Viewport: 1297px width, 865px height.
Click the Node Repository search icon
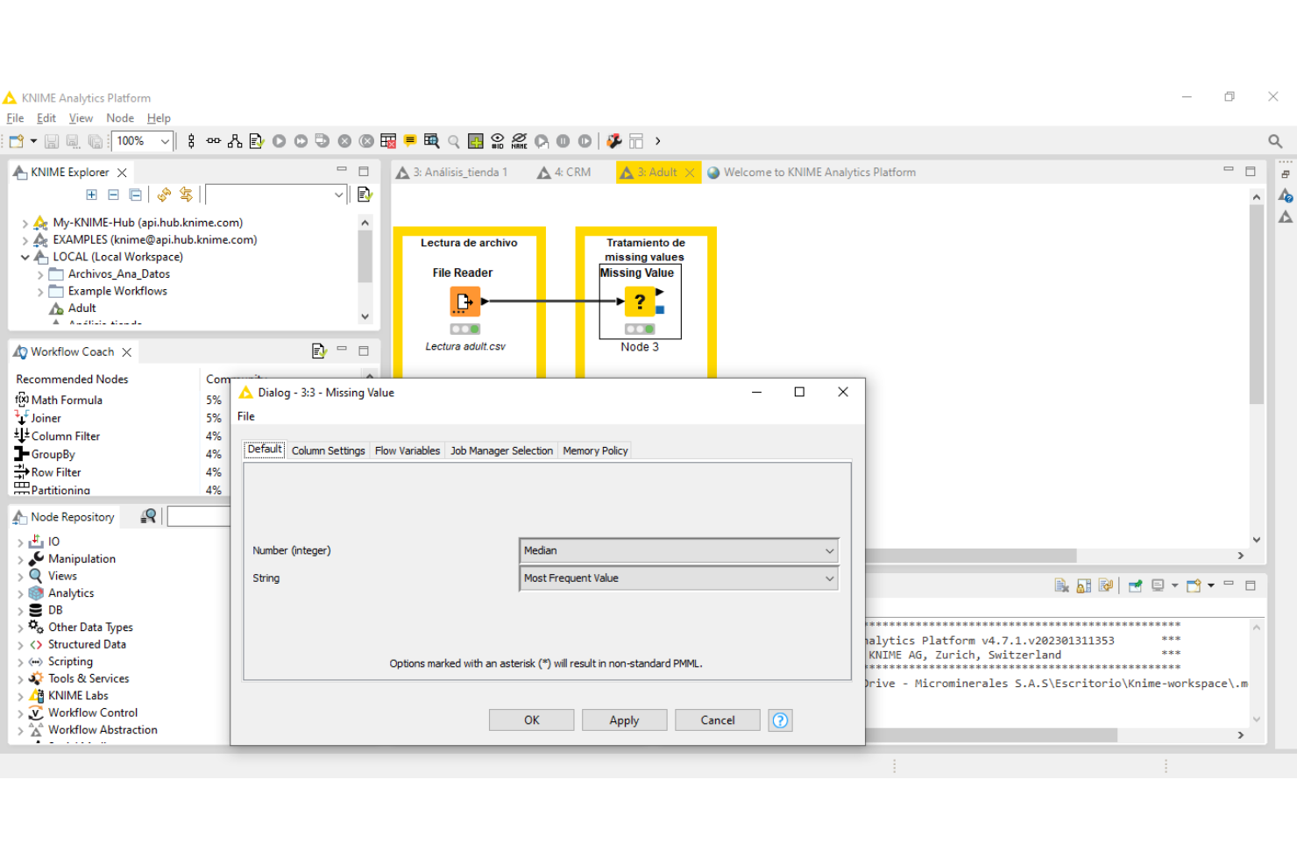(x=149, y=517)
